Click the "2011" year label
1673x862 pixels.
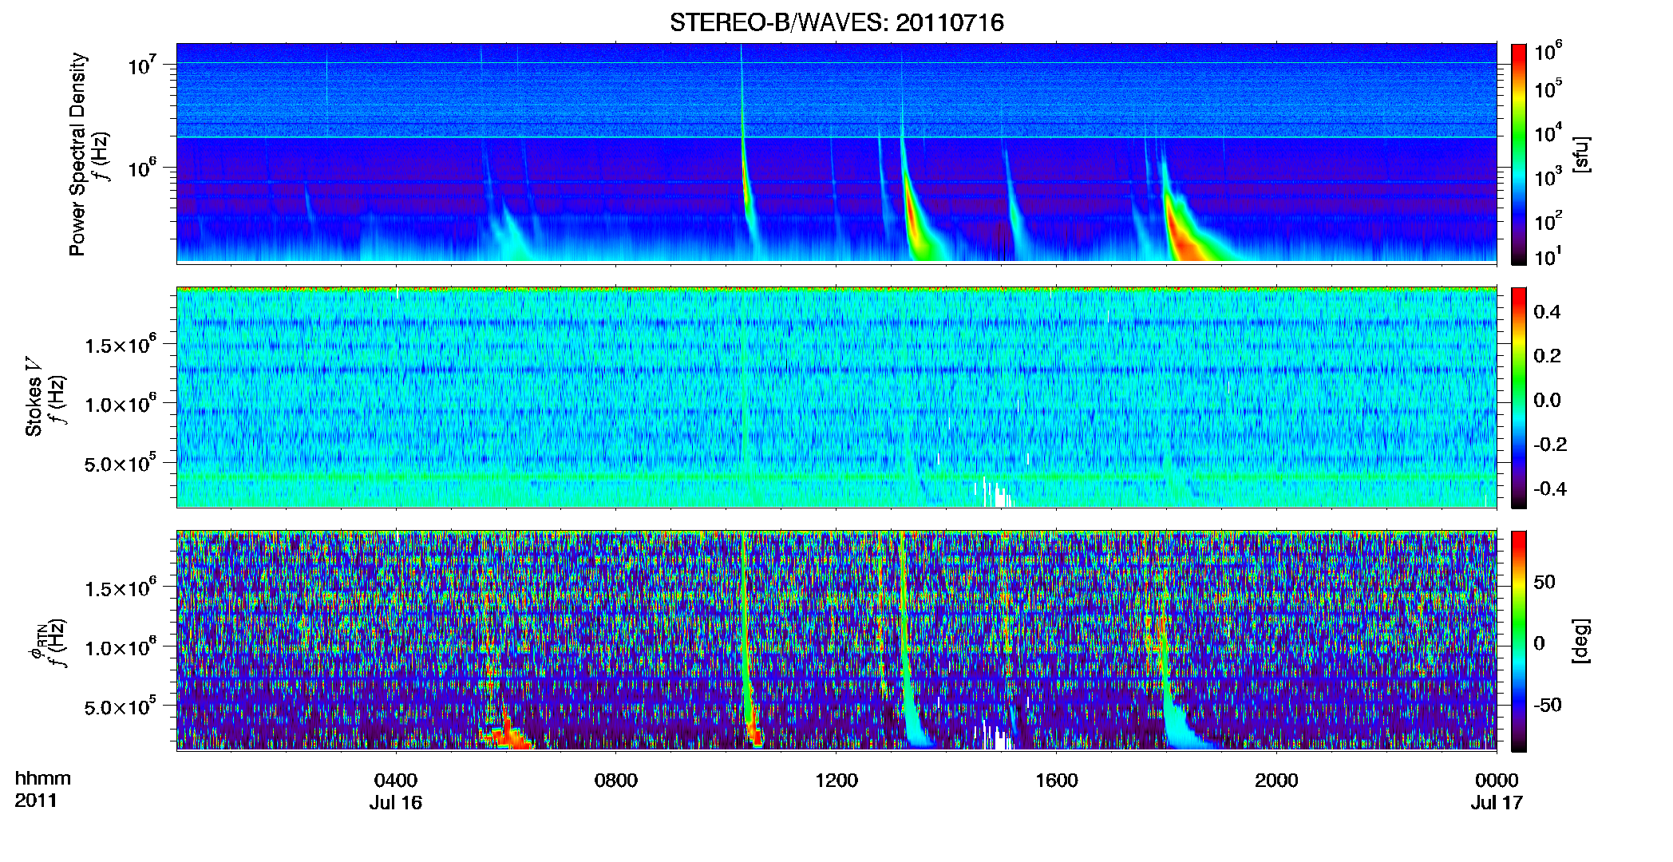(x=36, y=801)
